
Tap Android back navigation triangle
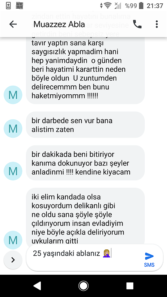[37, 286]
